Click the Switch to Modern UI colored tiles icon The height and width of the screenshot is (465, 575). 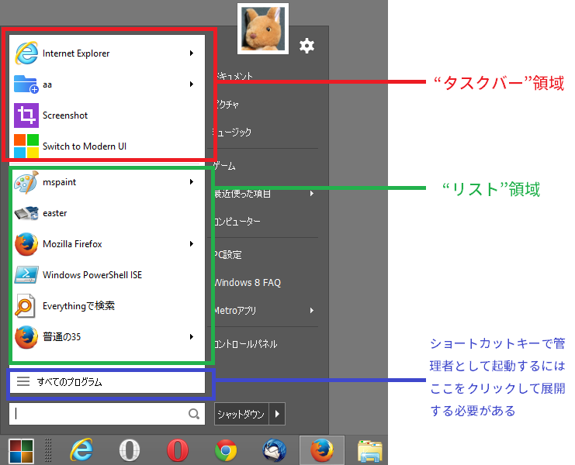[26, 146]
